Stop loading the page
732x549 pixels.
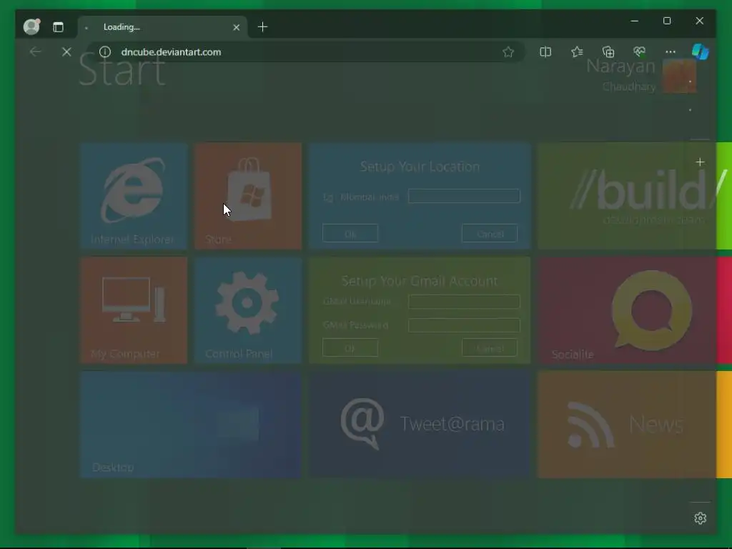click(66, 51)
